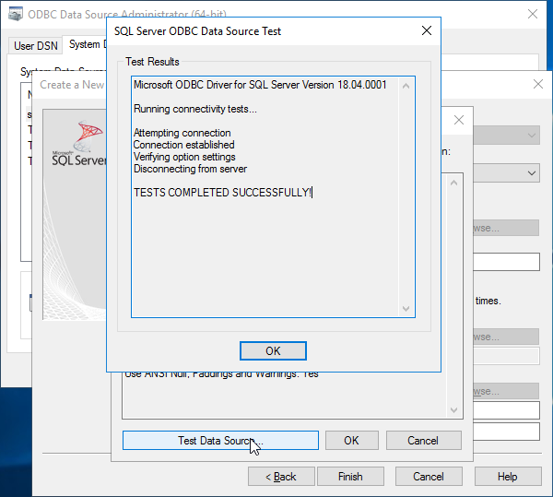553x497 pixels.
Task: Click inside the Test Results text area
Action: [267, 249]
